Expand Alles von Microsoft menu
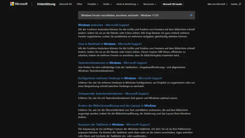Viewport: 245px width, 138px height. pyautogui.click(x=218, y=4)
